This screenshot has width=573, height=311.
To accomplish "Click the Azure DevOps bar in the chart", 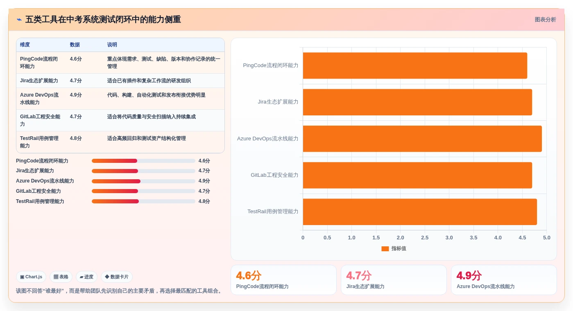I will (x=422, y=139).
